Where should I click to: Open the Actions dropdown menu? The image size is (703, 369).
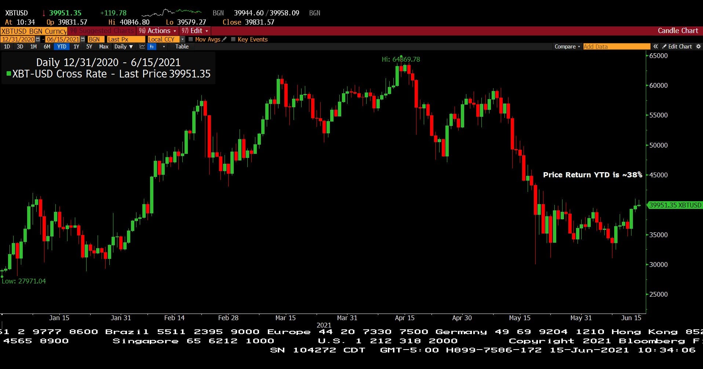[157, 31]
